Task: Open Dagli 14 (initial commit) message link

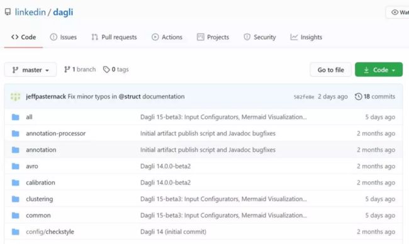Action: tap(173, 231)
